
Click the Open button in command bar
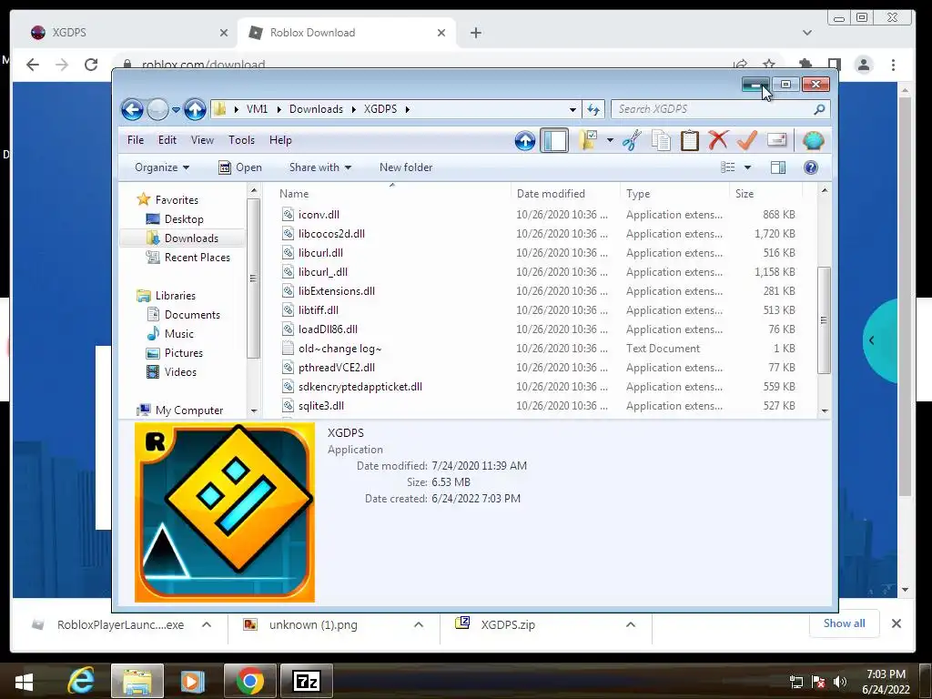(240, 167)
